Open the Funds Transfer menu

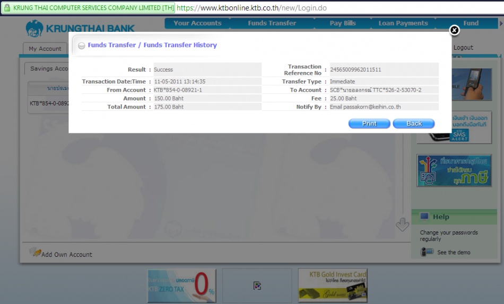click(272, 23)
